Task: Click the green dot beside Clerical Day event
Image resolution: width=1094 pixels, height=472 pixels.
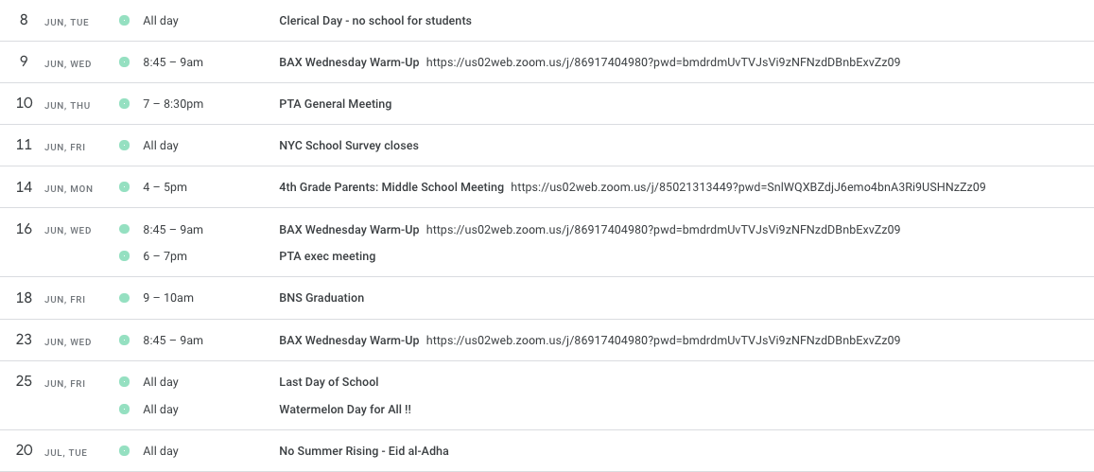Action: [124, 21]
